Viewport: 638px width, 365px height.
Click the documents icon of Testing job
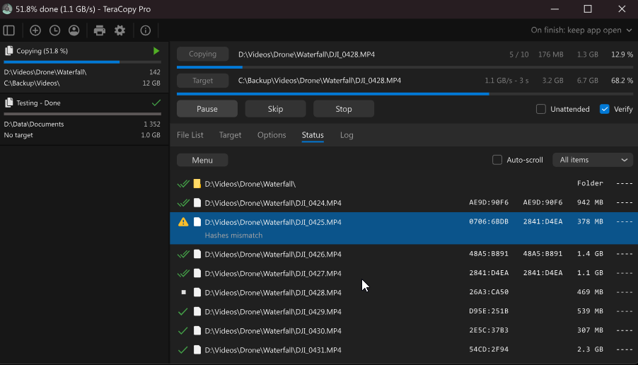pos(8,103)
